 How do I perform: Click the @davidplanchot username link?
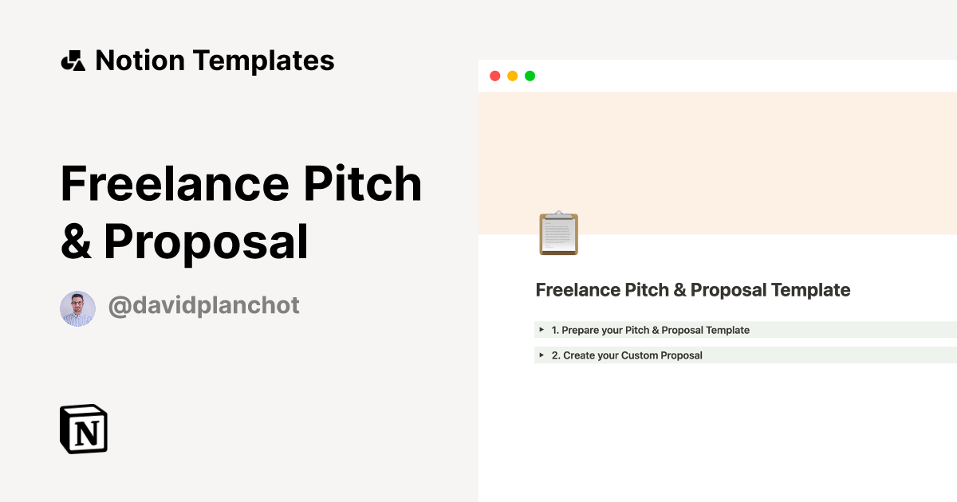[x=205, y=305]
